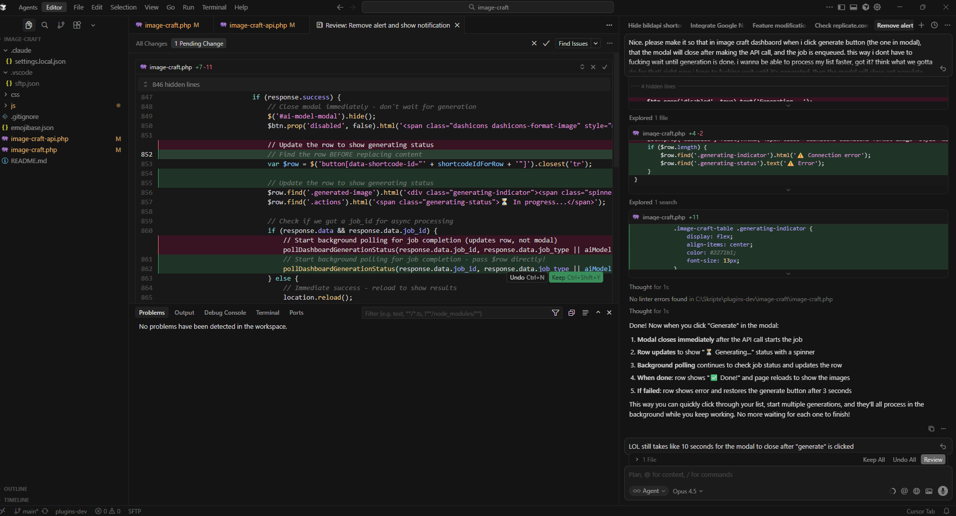Open the Search view in sidebar
Image resolution: width=956 pixels, height=516 pixels.
45,25
